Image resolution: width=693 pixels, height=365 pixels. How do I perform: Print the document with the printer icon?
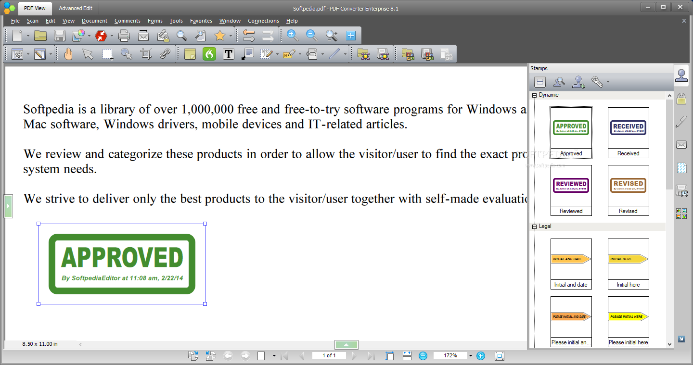tap(124, 35)
